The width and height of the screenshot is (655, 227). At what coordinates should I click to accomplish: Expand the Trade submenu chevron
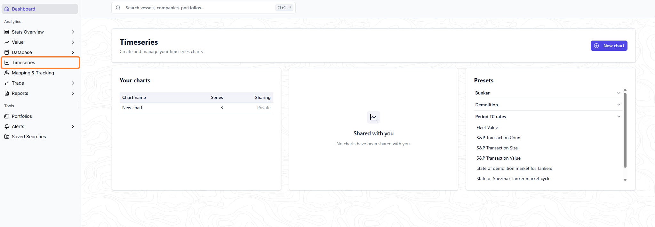pos(73,83)
